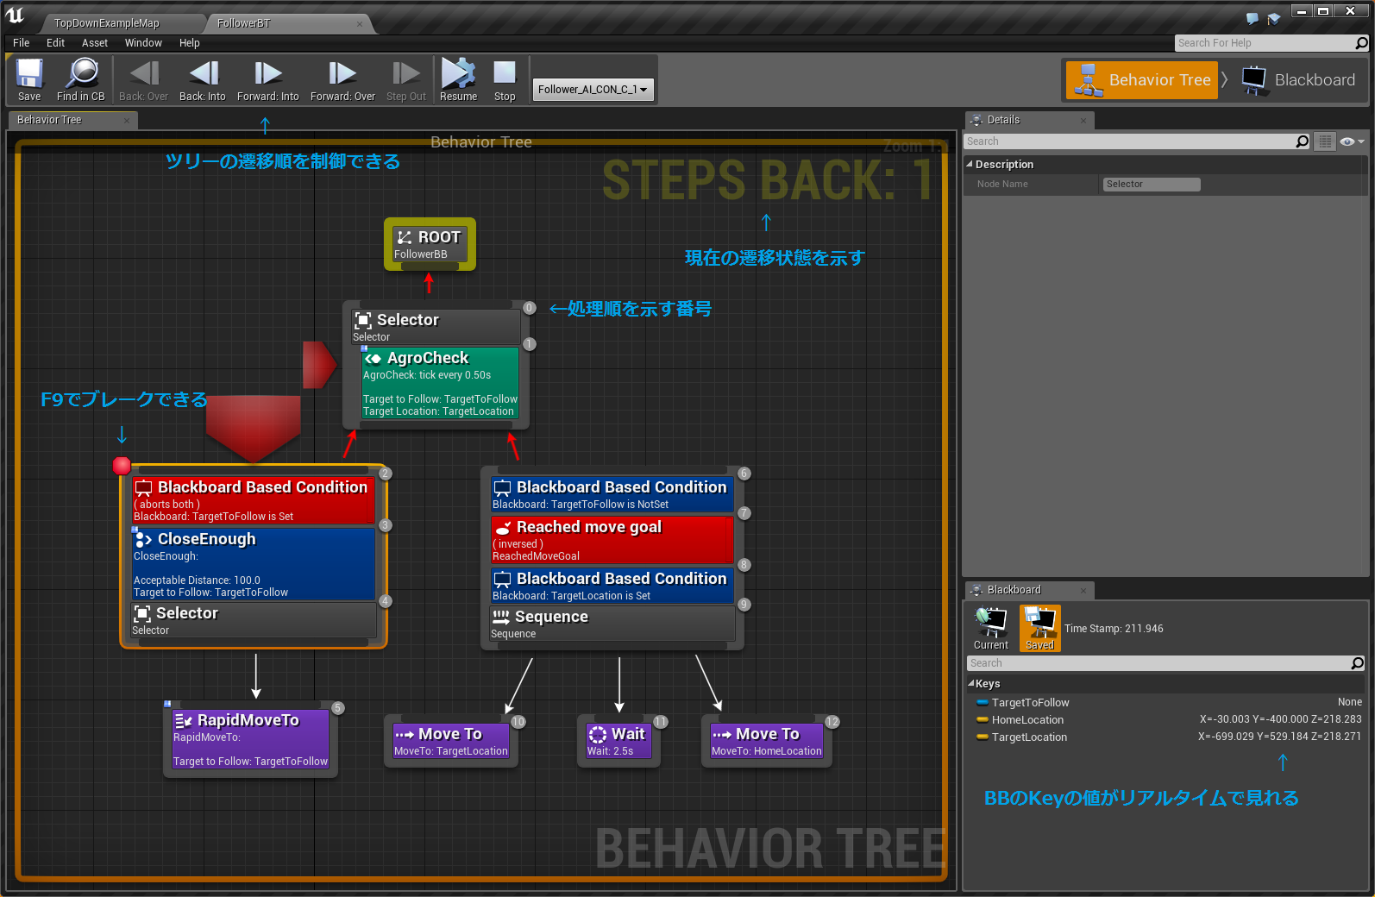The image size is (1375, 897).
Task: Open the File menu
Action: pyautogui.click(x=22, y=43)
